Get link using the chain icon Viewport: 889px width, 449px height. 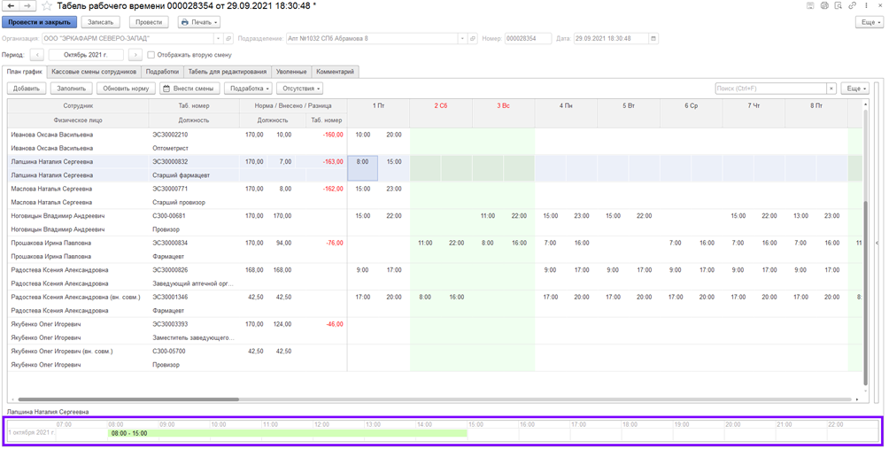(x=852, y=6)
